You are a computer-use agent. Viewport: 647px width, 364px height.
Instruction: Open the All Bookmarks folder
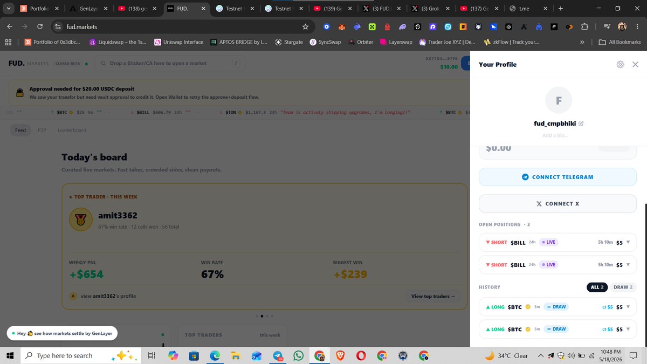pyautogui.click(x=620, y=42)
